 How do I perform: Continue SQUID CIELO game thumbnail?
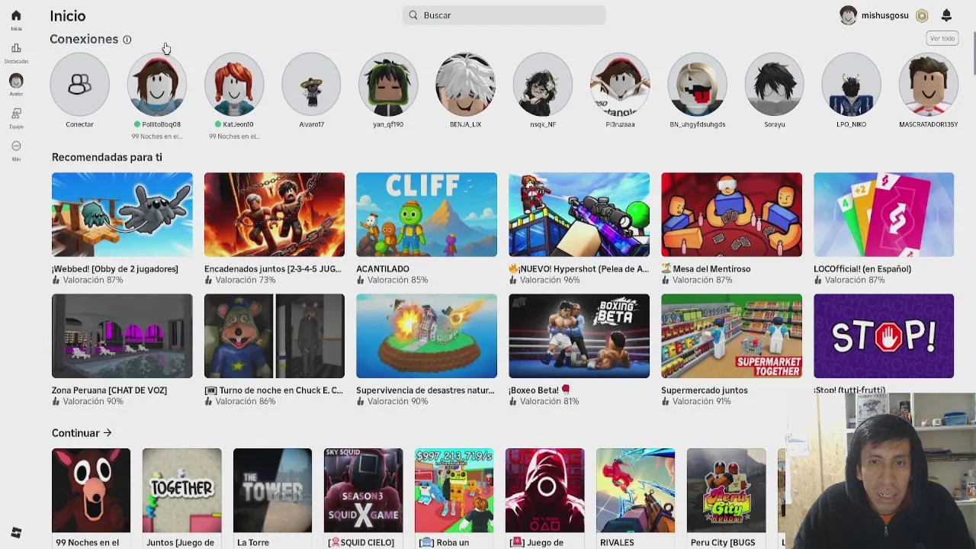click(363, 490)
